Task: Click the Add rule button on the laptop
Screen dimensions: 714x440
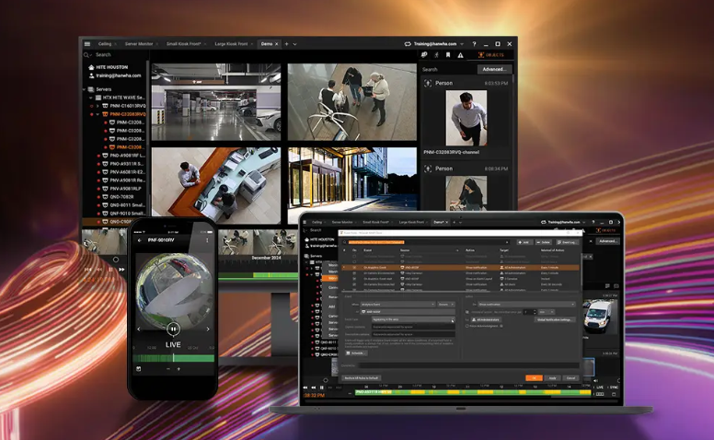Action: click(524, 242)
